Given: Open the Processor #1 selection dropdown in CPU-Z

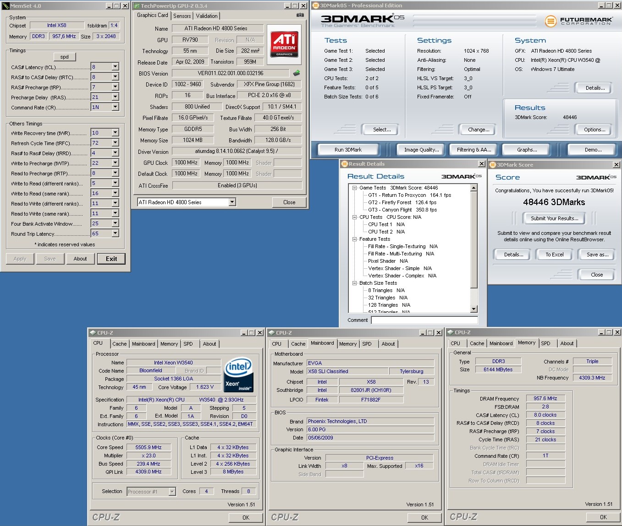Looking at the screenshot, I should (172, 492).
